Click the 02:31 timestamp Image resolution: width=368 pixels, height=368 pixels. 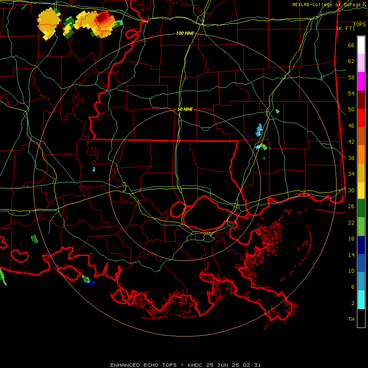(251, 365)
